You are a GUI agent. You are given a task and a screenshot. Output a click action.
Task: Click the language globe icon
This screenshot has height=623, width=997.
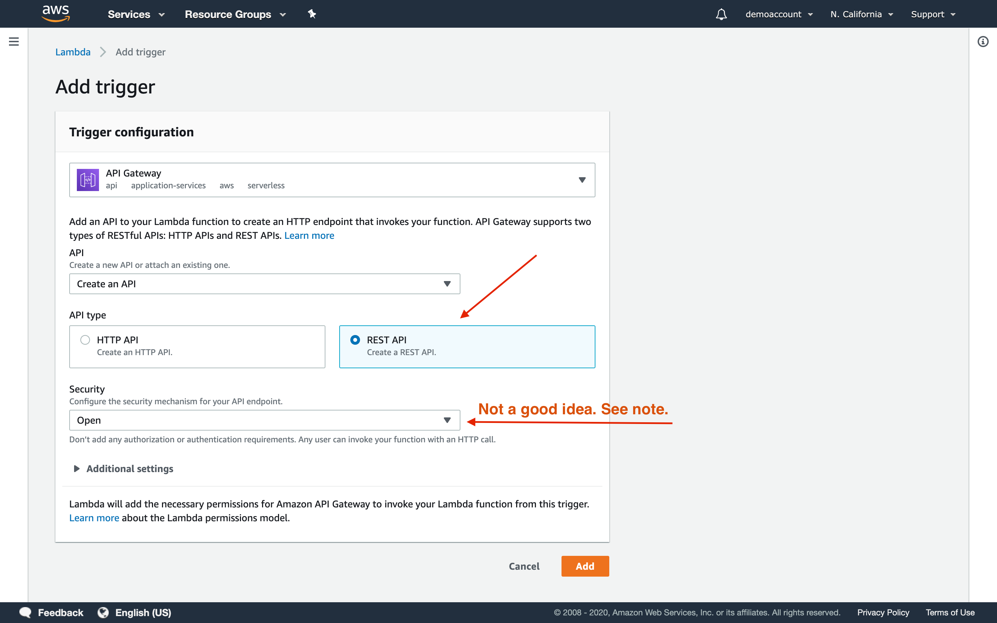(103, 612)
